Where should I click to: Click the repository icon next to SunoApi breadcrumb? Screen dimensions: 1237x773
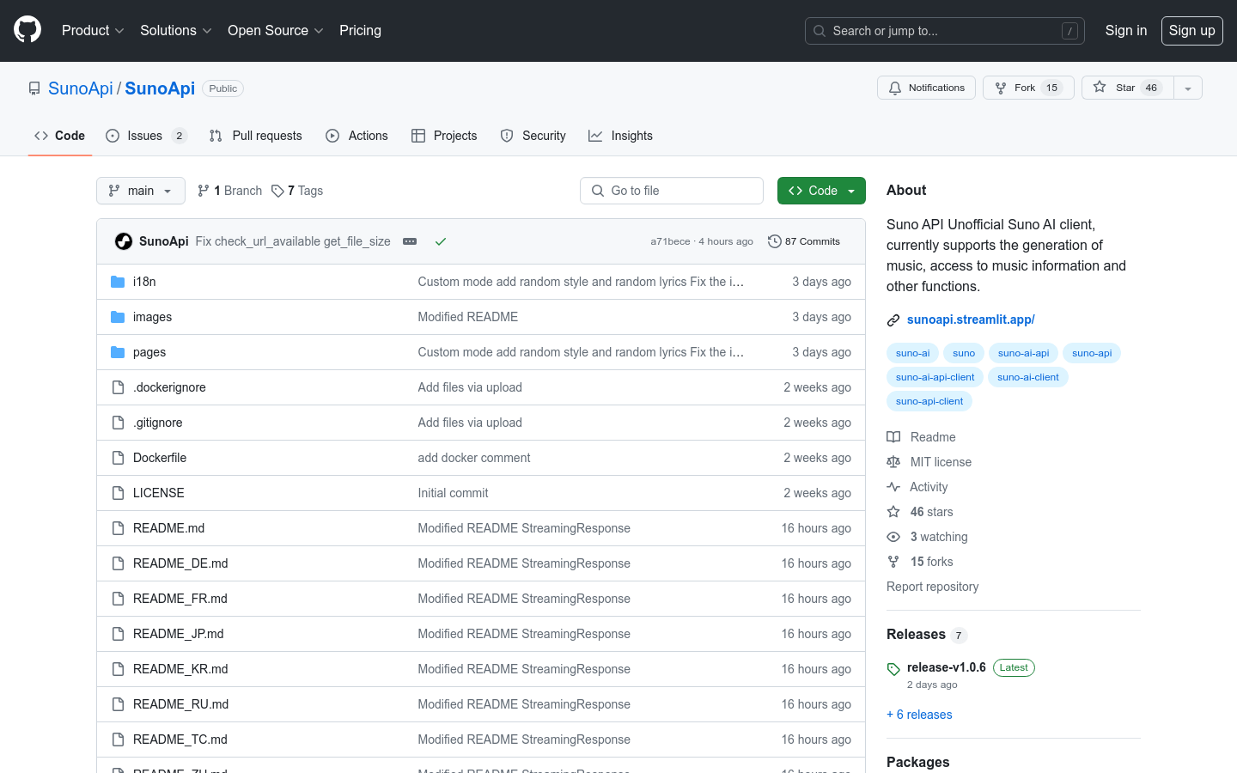coord(34,88)
